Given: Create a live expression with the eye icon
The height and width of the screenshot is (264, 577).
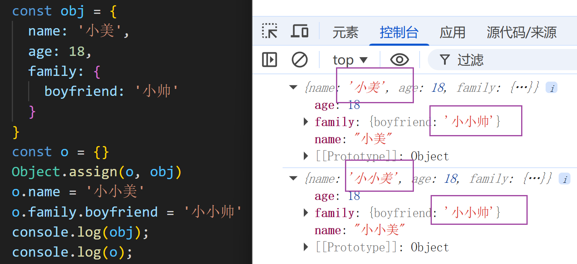Looking at the screenshot, I should click(x=400, y=60).
